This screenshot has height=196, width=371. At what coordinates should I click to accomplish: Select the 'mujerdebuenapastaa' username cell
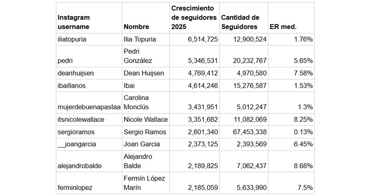coord(89,107)
